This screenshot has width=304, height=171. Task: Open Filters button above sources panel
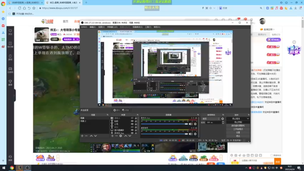pyautogui.click(x=126, y=110)
